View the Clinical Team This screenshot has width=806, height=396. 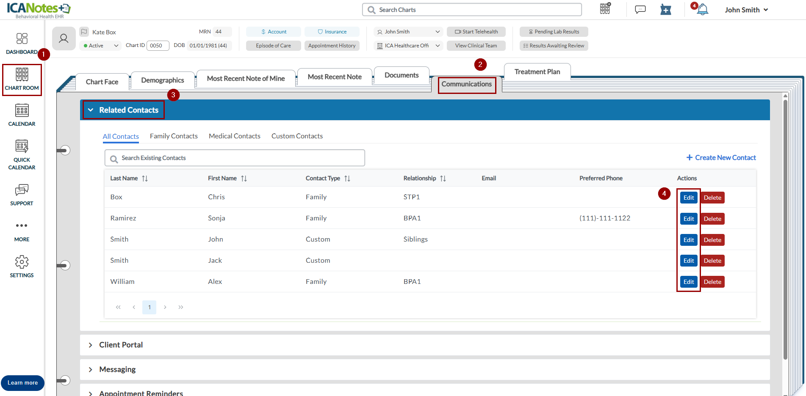(x=476, y=46)
